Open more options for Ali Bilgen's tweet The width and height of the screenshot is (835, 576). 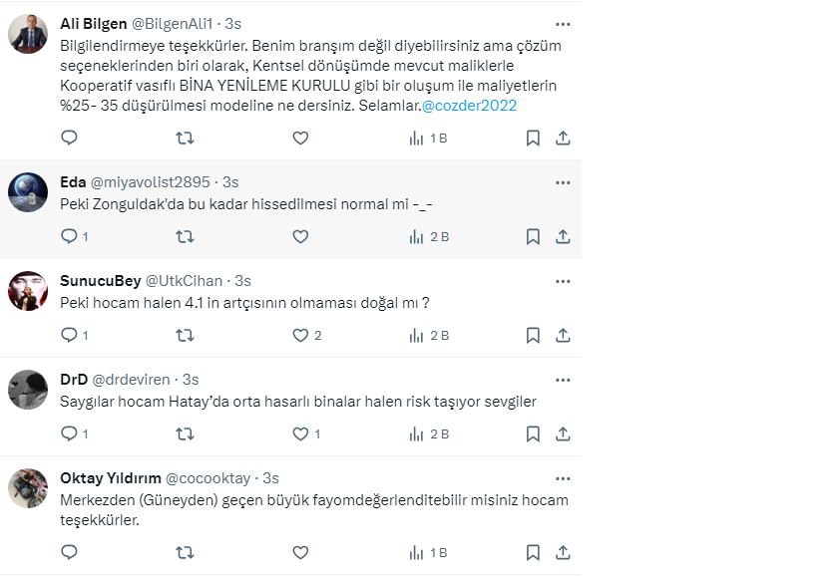click(563, 23)
